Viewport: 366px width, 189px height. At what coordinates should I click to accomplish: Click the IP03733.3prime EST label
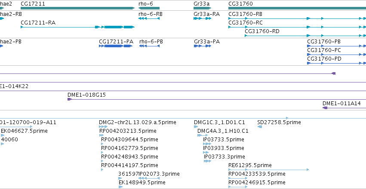pyautogui.click(x=225, y=157)
